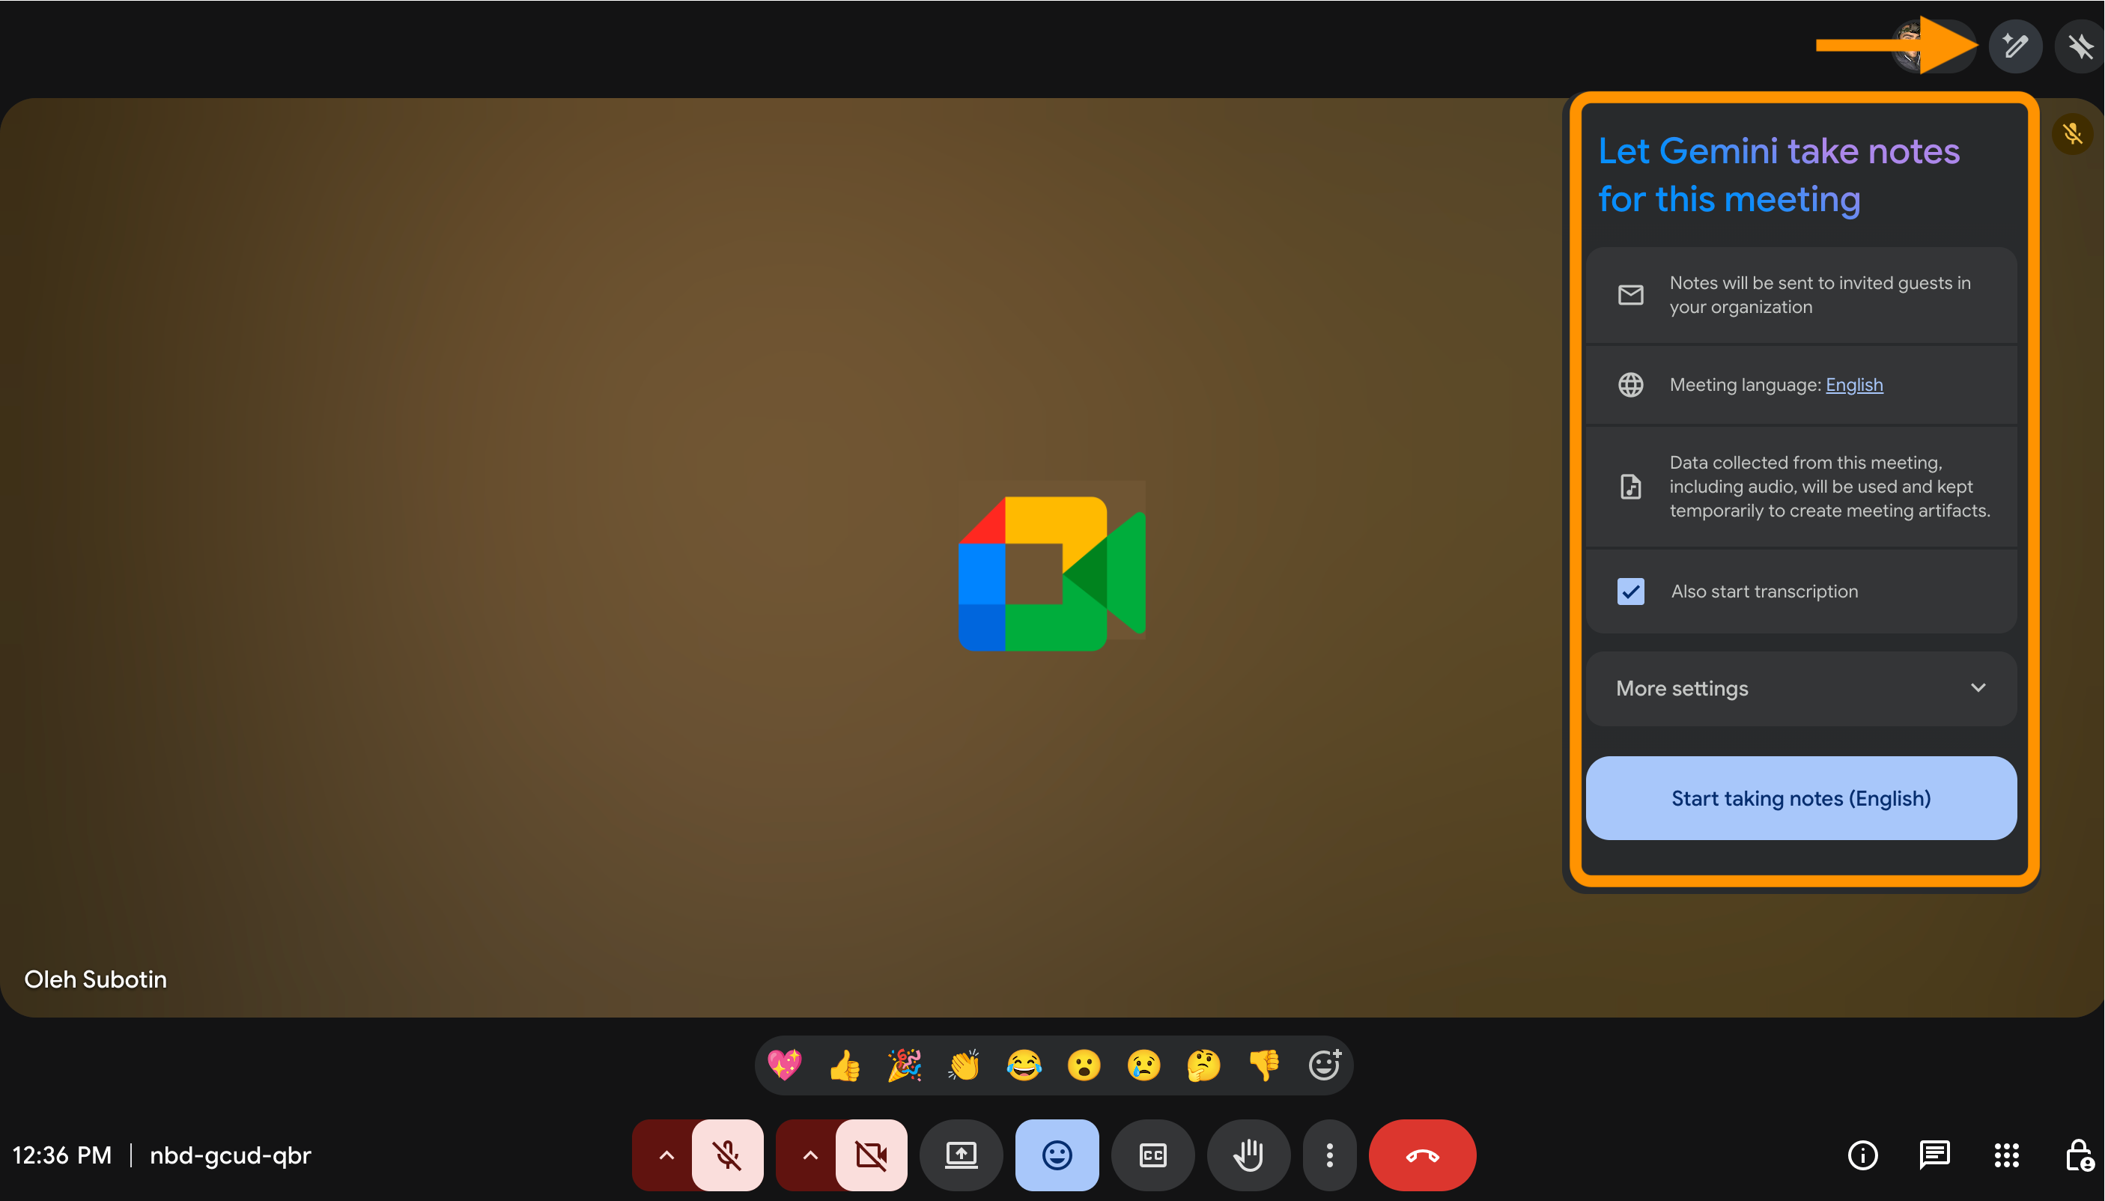2105x1201 pixels.
Task: Open host controls lock icon
Action: [x=2080, y=1155]
